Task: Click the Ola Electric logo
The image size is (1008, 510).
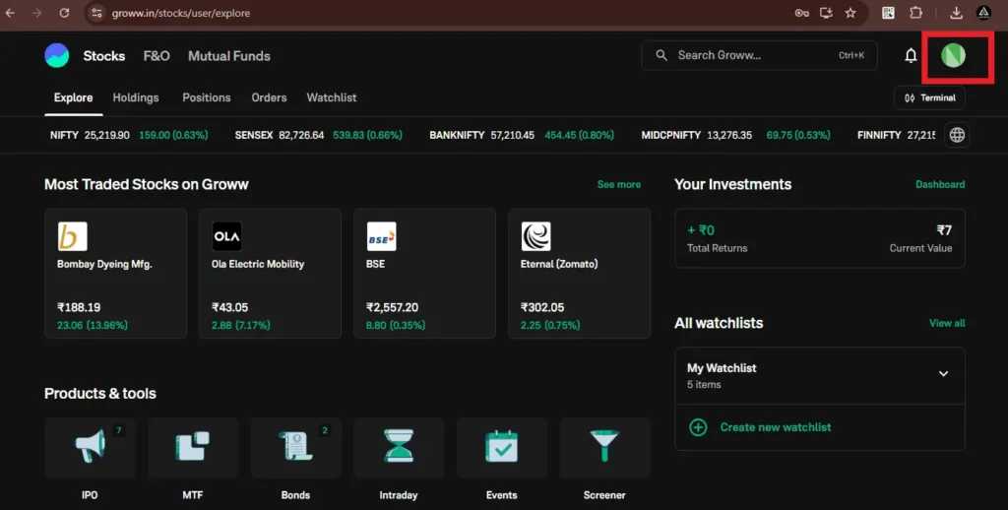Action: click(x=227, y=236)
